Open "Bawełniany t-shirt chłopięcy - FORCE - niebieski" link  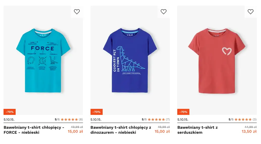click(34, 130)
